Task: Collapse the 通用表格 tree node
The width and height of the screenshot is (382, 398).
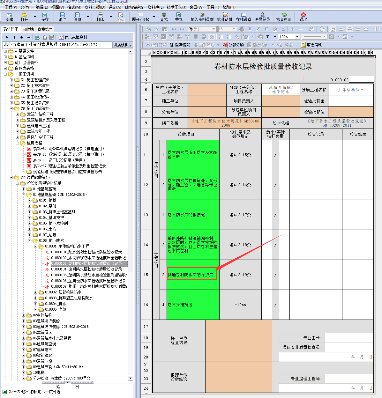Action: [x=17, y=143]
